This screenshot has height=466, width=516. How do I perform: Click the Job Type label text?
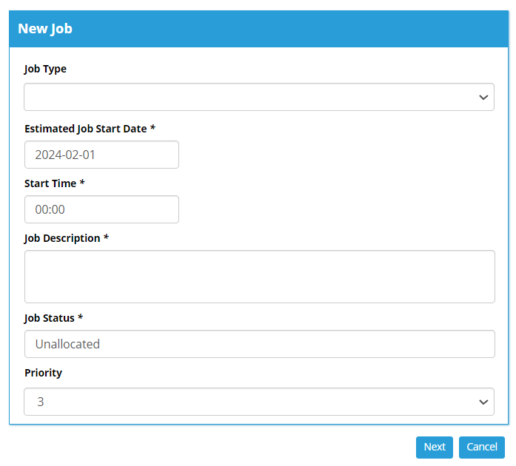[45, 69]
